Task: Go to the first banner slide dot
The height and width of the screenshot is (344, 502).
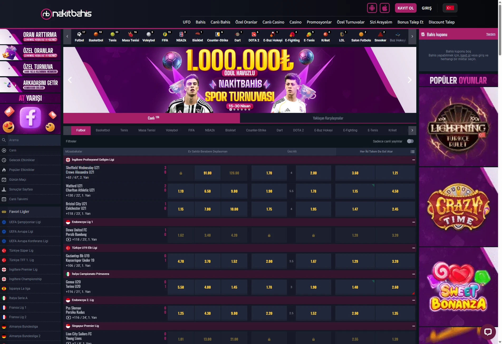Action: (x=231, y=109)
